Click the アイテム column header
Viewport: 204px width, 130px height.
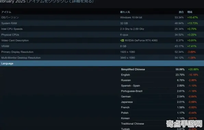click(6, 12)
